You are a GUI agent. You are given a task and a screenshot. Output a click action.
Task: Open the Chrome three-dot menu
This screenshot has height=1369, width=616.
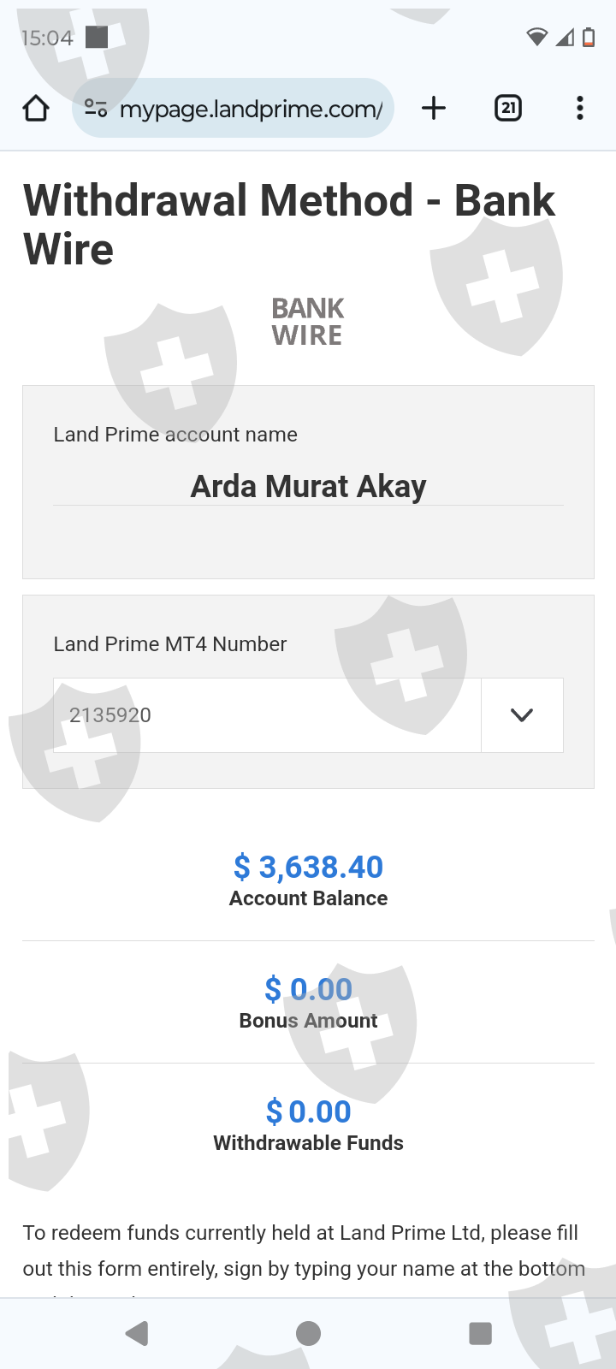click(x=580, y=108)
